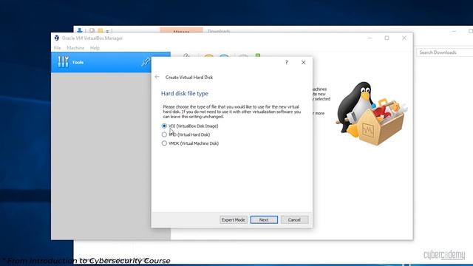The image size is (473, 266).
Task: Open File menu in VirtualBox Manager
Action: coord(58,48)
